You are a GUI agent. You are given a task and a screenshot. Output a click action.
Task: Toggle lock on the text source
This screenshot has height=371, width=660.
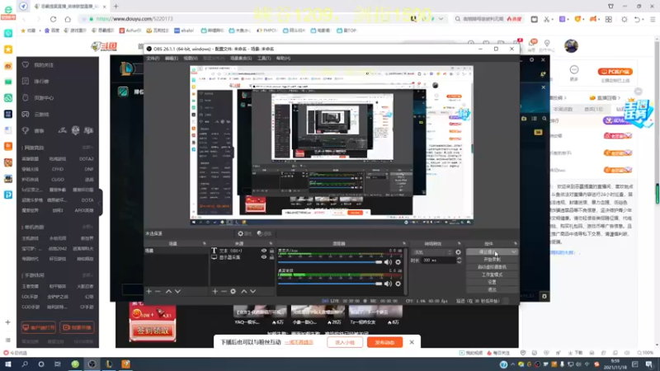point(271,251)
